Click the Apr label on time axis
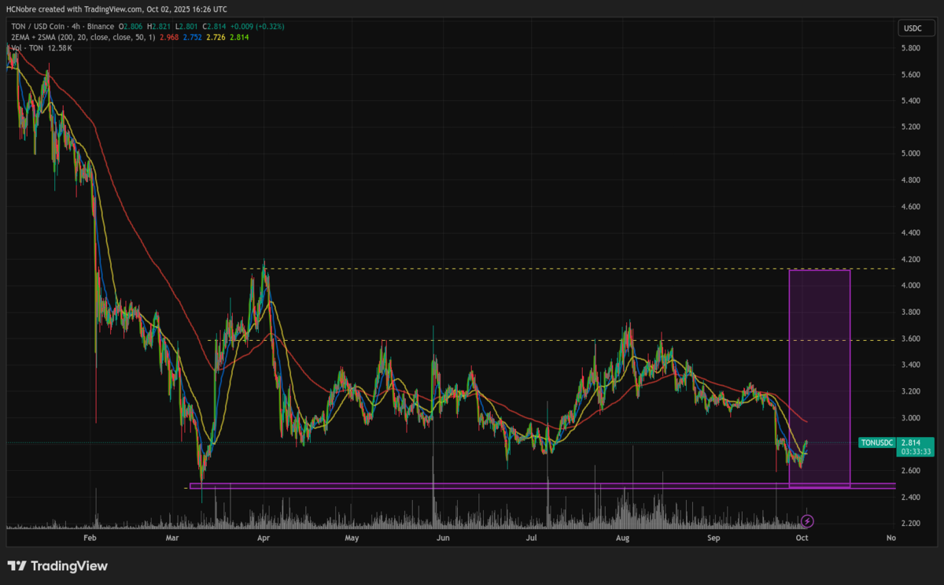This screenshot has width=944, height=585. point(264,539)
